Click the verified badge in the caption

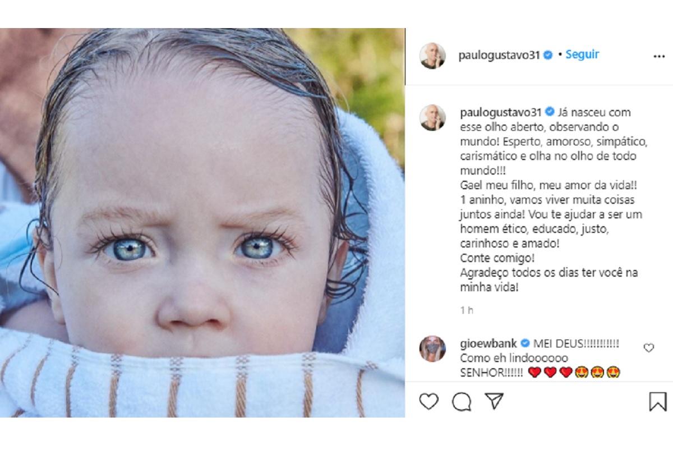pos(548,112)
